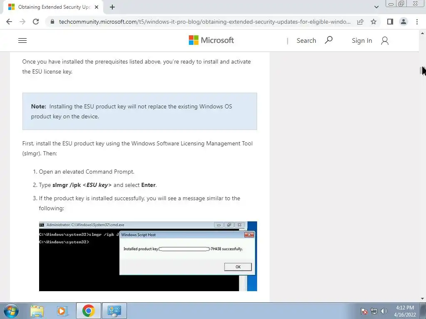Click the user account silhouette icon
Image resolution: width=426 pixels, height=319 pixels.
click(x=385, y=41)
